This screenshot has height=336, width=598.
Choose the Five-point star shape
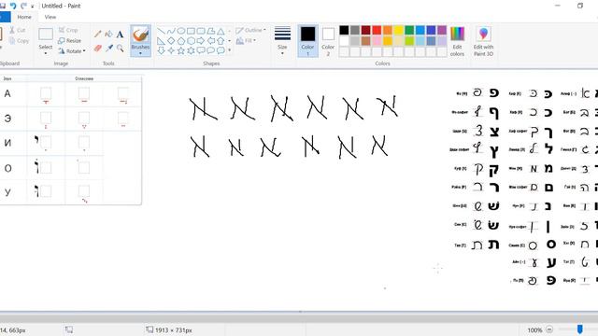pos(180,50)
